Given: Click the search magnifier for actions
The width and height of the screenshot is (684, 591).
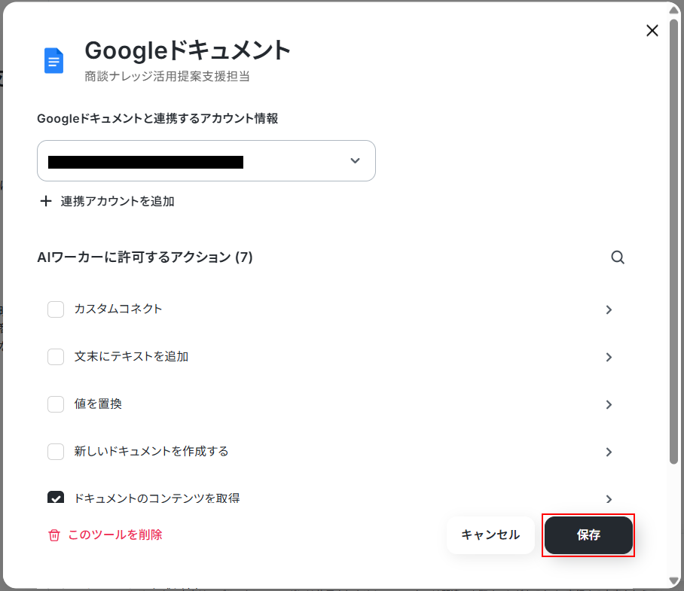Looking at the screenshot, I should [618, 257].
